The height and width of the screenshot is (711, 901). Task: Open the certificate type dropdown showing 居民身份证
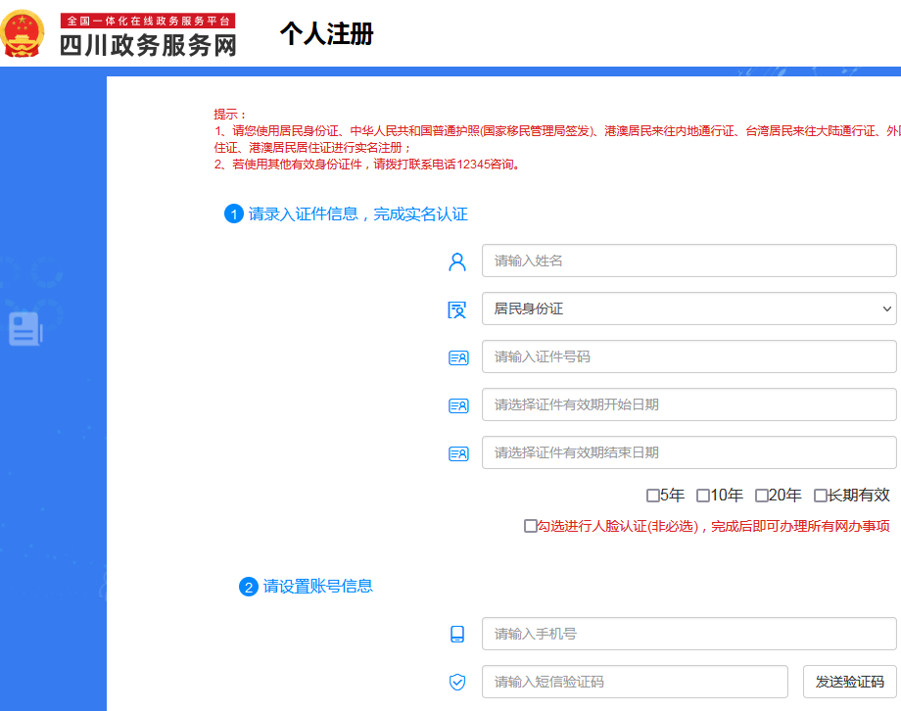pyautogui.click(x=688, y=308)
